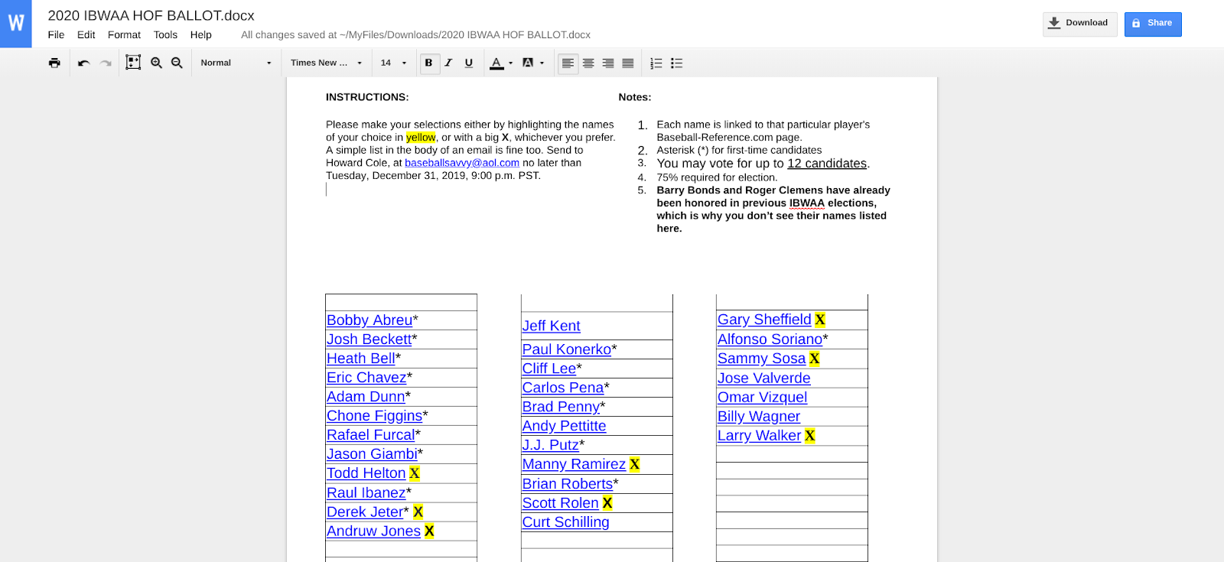
Task: Expand the highlight color dropdown arrow
Action: 542,63
